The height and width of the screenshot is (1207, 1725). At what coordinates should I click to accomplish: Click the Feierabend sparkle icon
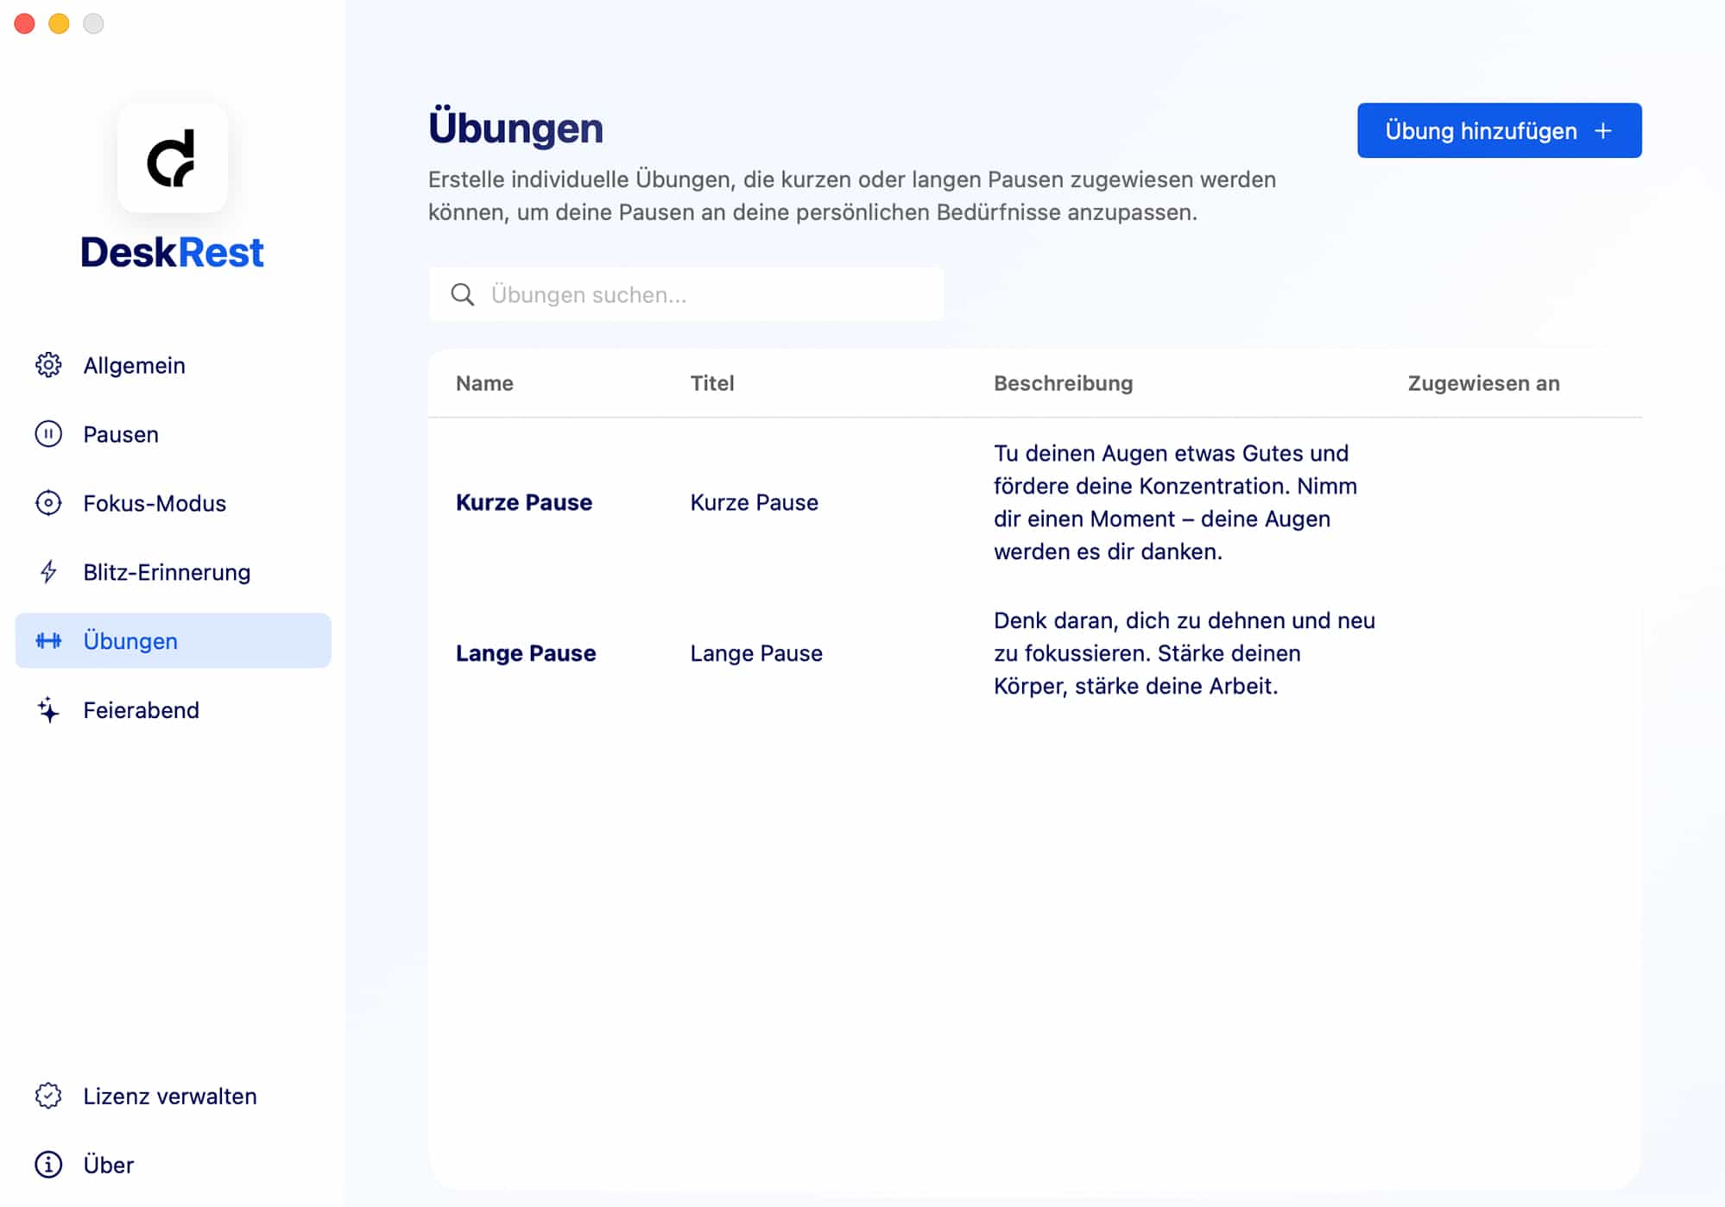48,710
